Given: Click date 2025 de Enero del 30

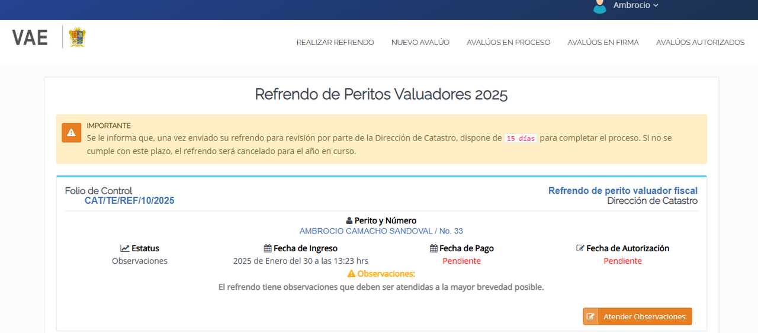Looking at the screenshot, I should 301,261.
